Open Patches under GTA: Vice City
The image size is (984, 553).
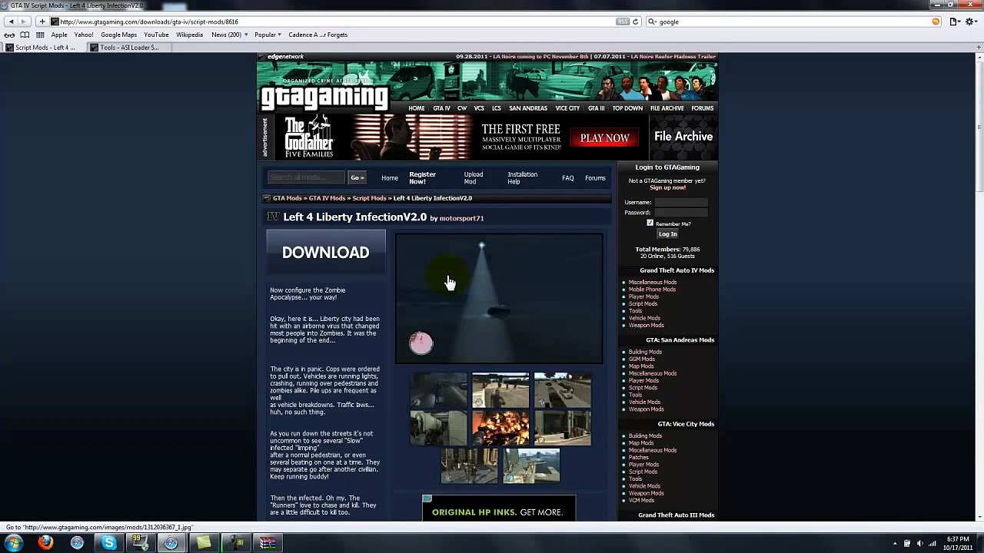point(638,457)
